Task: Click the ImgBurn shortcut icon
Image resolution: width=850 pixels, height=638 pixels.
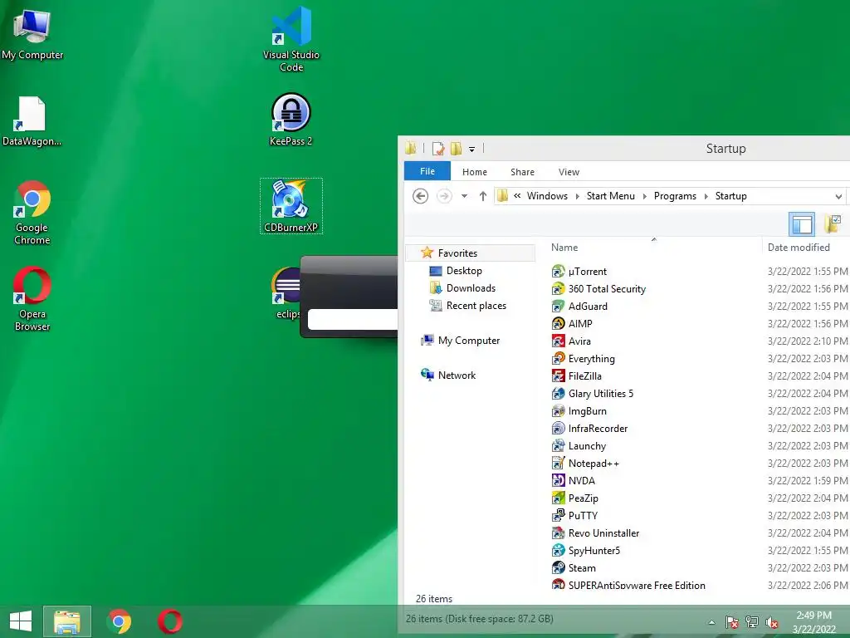Action: pos(559,410)
